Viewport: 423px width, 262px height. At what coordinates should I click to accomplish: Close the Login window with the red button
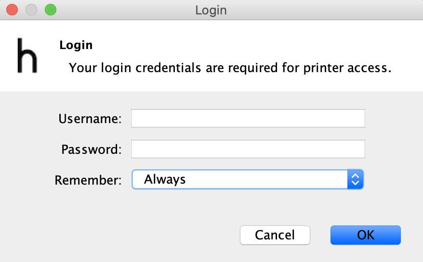(12, 10)
